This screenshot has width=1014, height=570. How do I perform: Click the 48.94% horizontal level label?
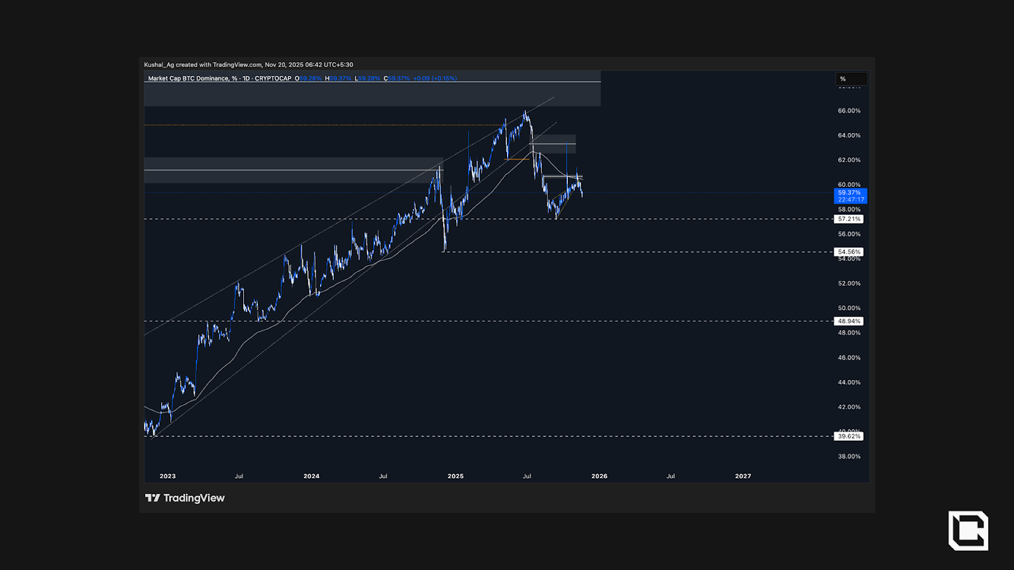point(849,321)
